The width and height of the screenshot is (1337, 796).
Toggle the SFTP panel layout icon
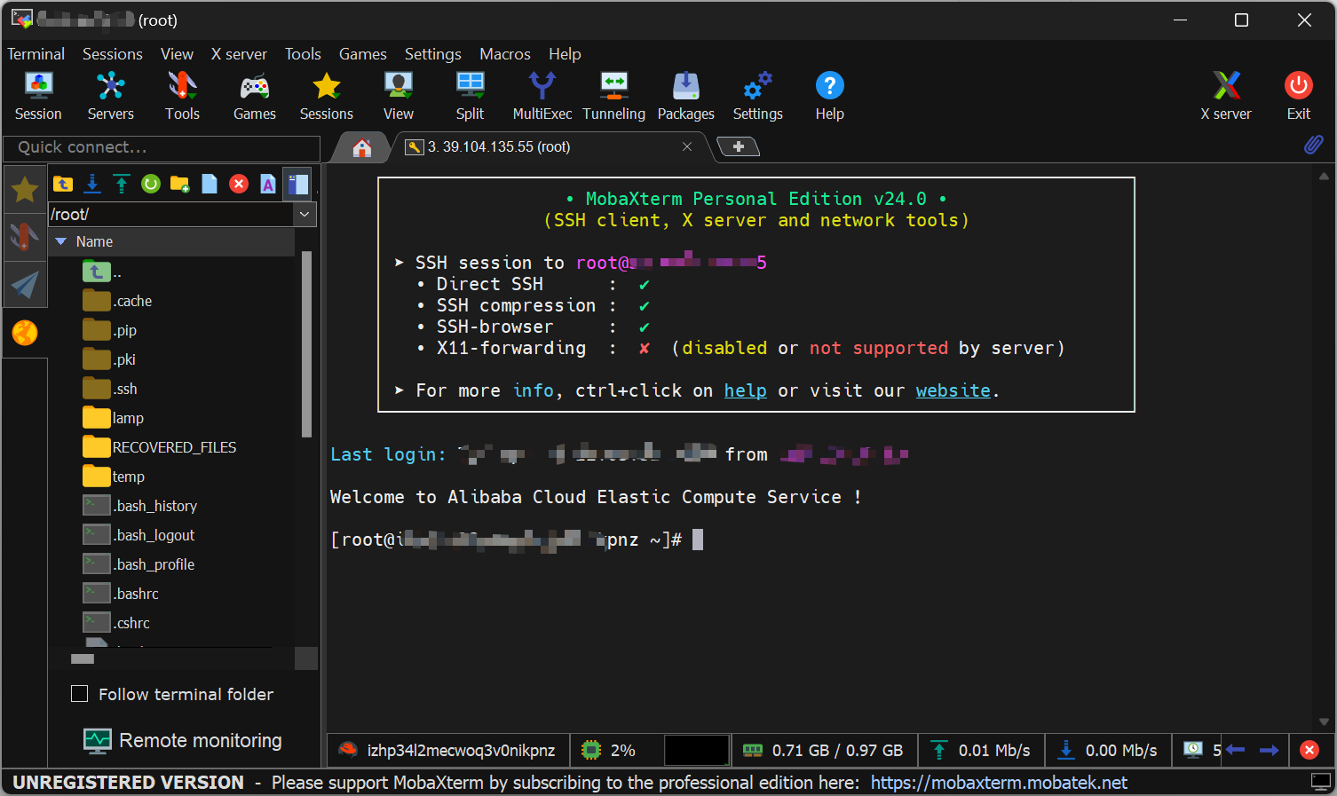(x=297, y=184)
